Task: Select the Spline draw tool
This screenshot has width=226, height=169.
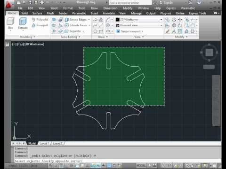Action: [x=95, y=25]
